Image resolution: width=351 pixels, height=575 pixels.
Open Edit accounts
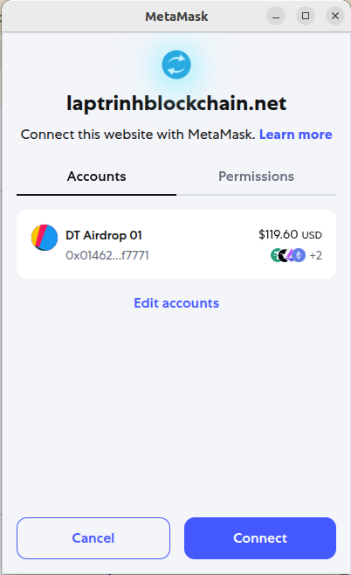176,303
